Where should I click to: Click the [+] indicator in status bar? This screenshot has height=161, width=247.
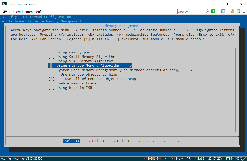click(173, 159)
